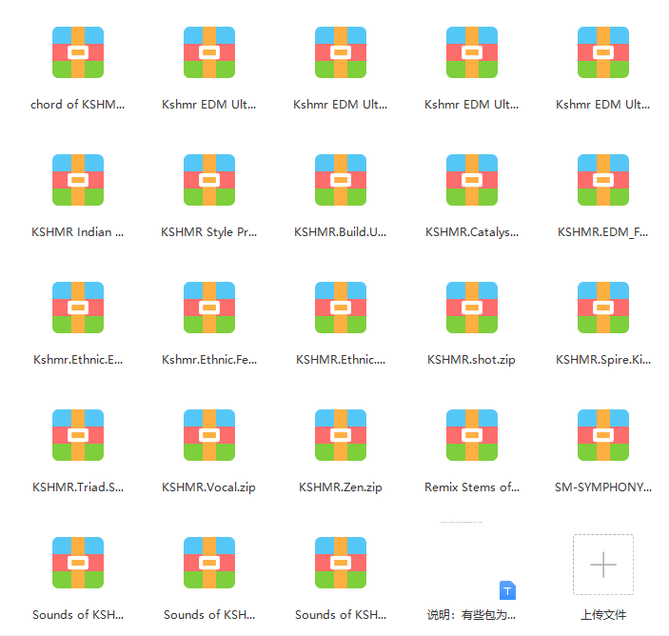669x636 pixels.
Task: Select the 'KSHMR Indian ...' archive icon
Action: coord(78,180)
